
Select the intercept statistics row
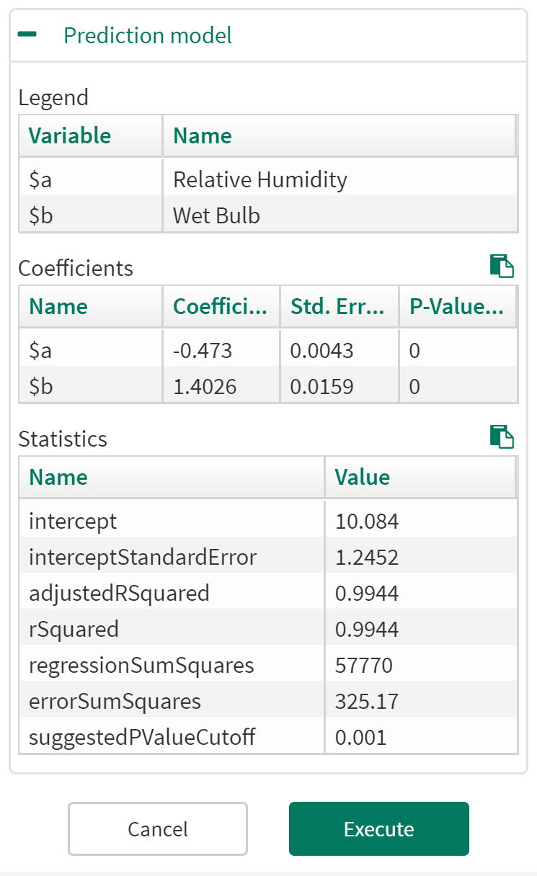pos(73,521)
